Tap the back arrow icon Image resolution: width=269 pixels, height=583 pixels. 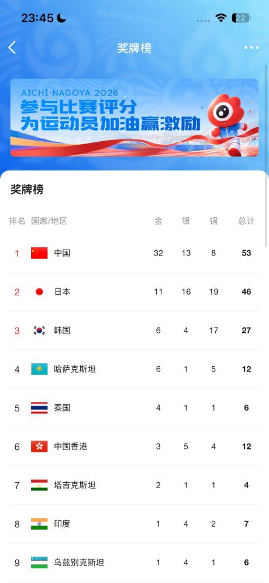(12, 47)
